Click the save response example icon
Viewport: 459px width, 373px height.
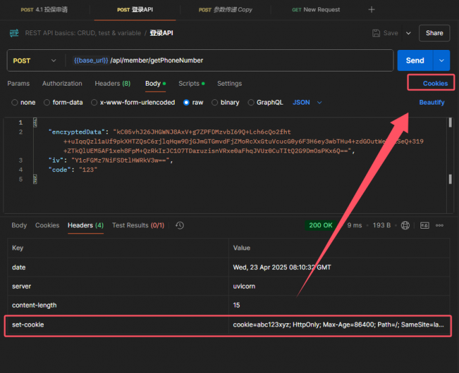(x=425, y=225)
